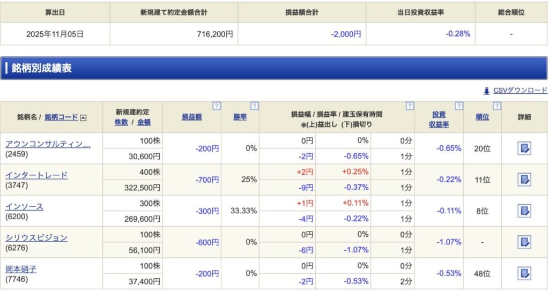Image resolution: width=549 pixels, height=291 pixels.
Task: Toggle the sort arrow beside 銘柄コード
Action: pos(83,117)
